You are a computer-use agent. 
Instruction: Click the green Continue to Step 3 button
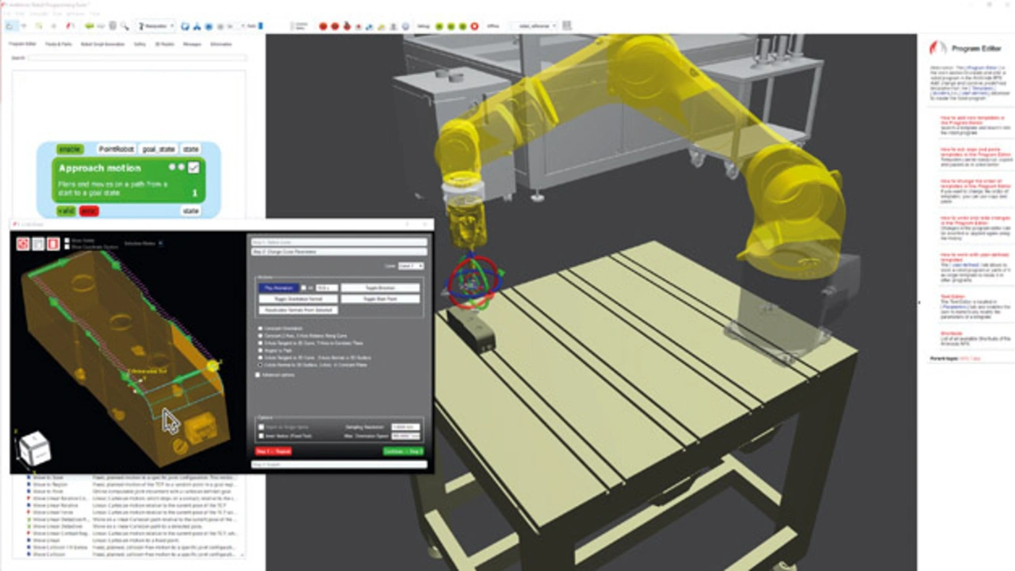(403, 451)
